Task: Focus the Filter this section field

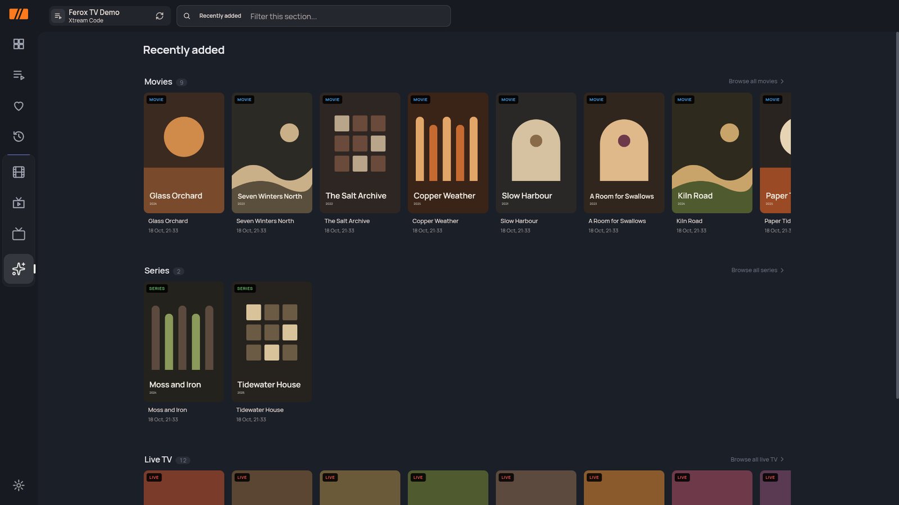Action: [347, 16]
